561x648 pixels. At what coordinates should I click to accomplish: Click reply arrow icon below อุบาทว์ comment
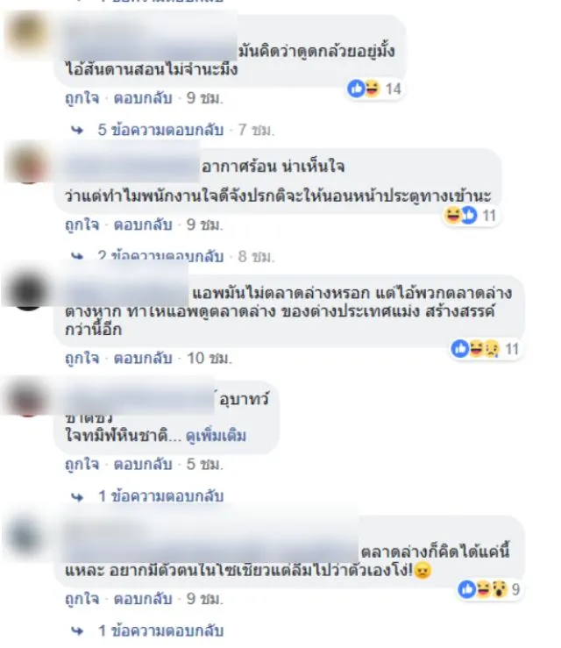tap(77, 496)
